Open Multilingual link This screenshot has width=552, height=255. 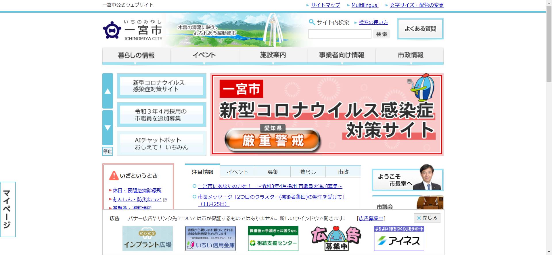tap(365, 5)
